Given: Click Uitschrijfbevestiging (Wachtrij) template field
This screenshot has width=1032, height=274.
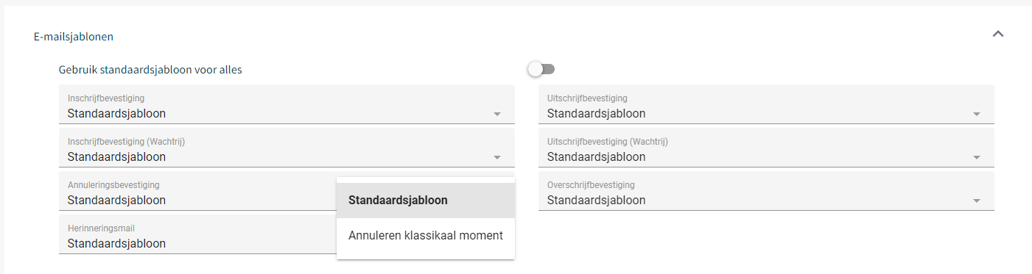Looking at the screenshot, I should point(766,148).
